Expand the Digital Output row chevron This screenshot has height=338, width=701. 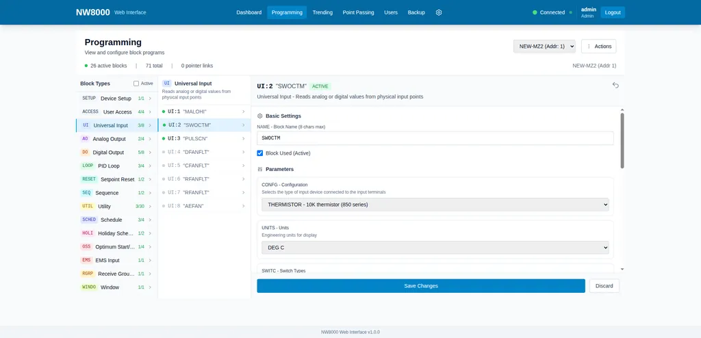150,153
